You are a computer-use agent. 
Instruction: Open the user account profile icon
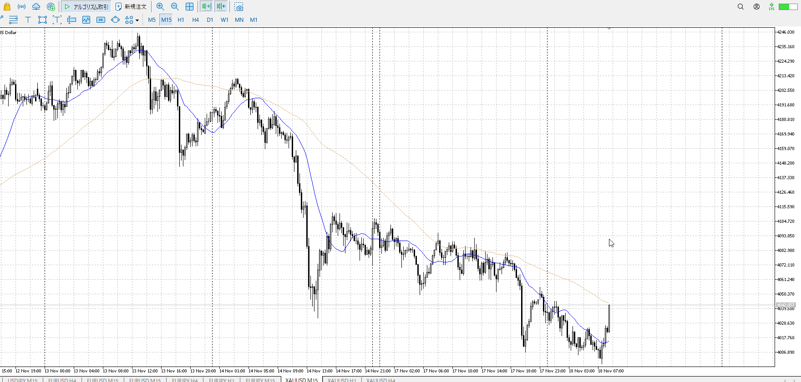tap(756, 7)
